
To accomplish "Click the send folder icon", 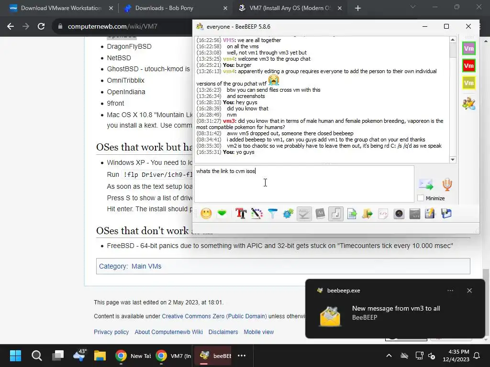I will point(367,214).
